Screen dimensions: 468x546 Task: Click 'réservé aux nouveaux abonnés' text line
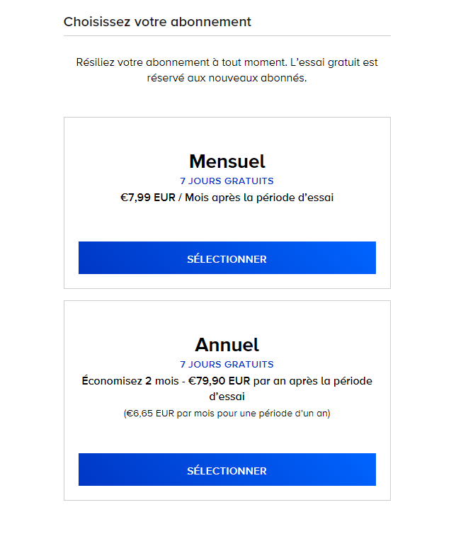click(x=227, y=78)
